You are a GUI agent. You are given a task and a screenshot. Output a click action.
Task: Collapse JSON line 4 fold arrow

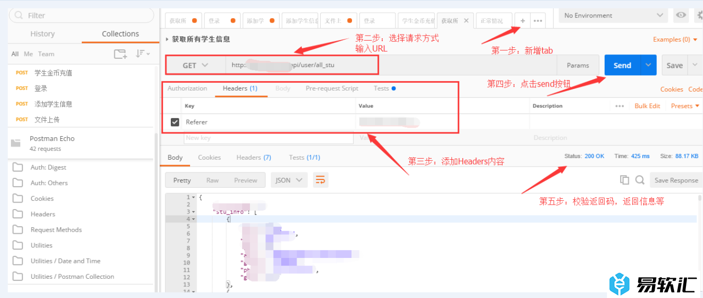pyautogui.click(x=193, y=219)
